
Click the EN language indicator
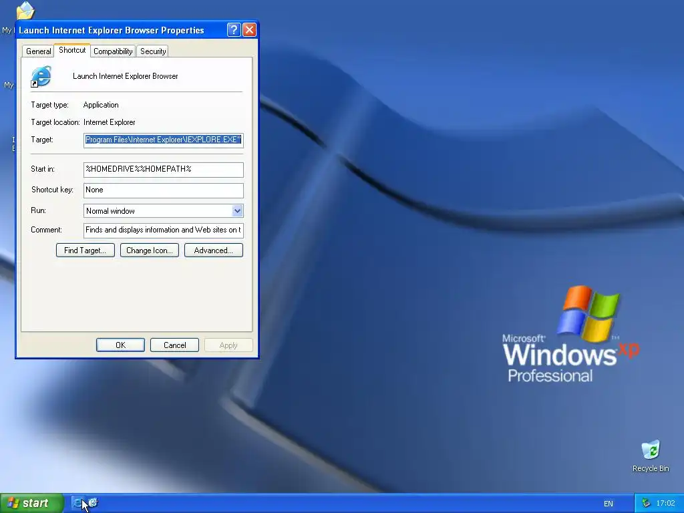tap(608, 504)
